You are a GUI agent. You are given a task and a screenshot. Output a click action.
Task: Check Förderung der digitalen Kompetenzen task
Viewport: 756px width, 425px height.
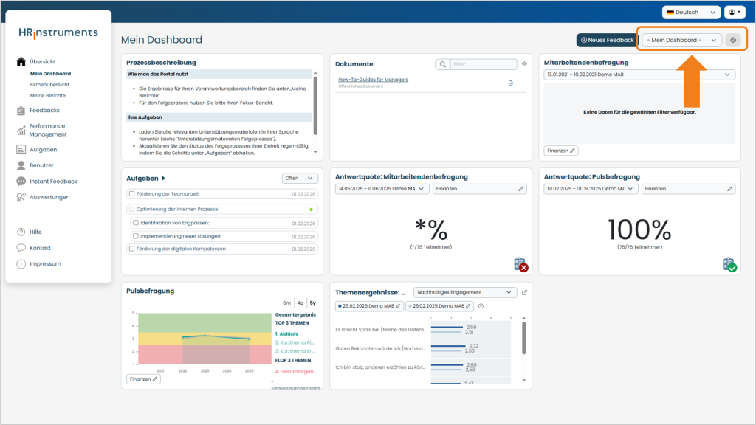[131, 249]
